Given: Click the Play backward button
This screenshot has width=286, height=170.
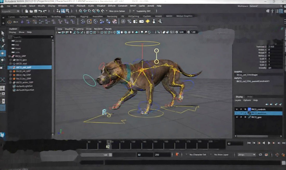Looking at the screenshot, I should (x=264, y=143).
